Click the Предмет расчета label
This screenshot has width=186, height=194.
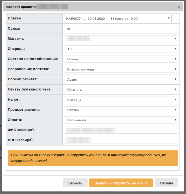(x=24, y=110)
